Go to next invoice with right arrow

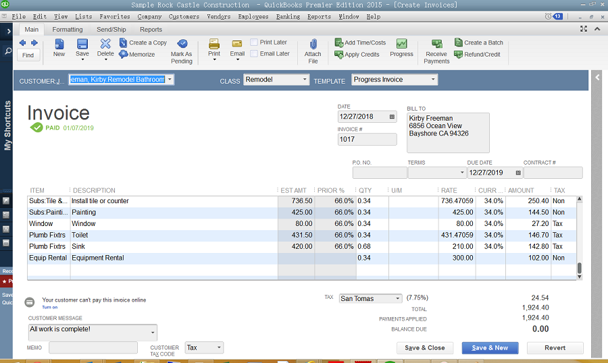click(34, 43)
